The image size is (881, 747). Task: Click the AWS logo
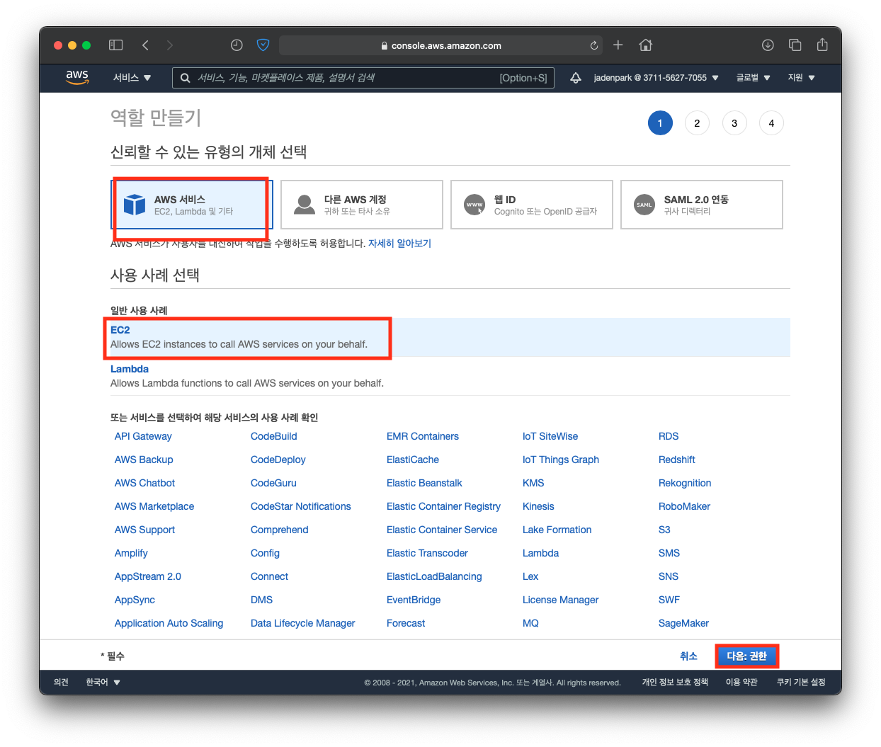(77, 77)
